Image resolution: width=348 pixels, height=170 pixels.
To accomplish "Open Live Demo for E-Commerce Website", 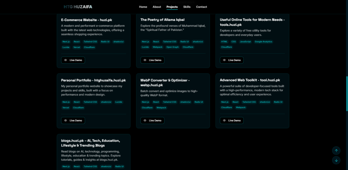I will pos(73,60).
